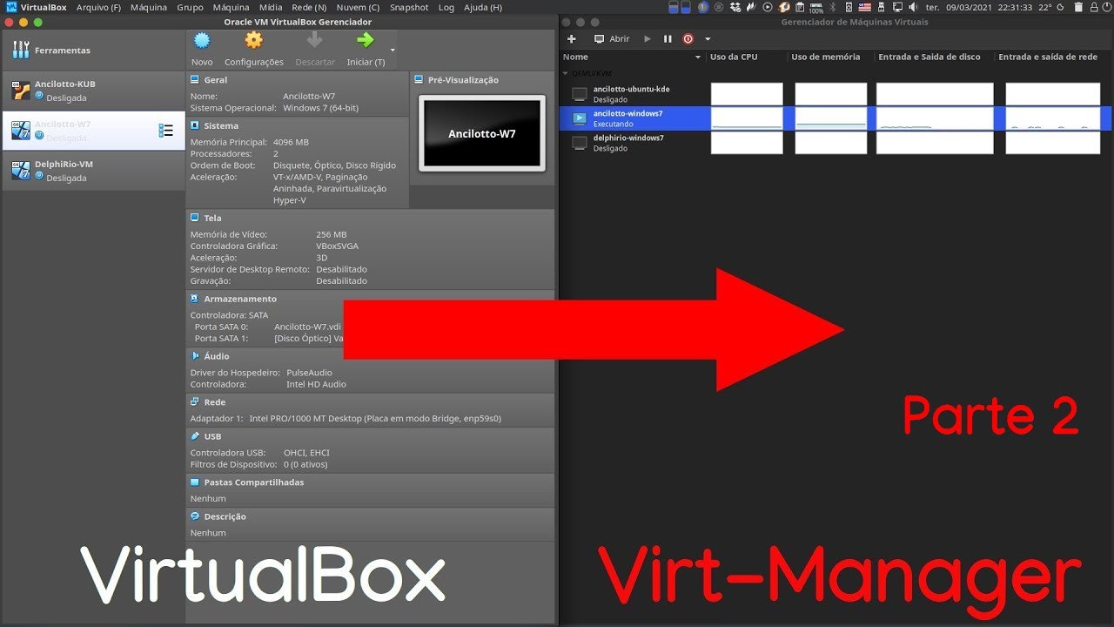Open the Iniciar dropdown arrow in VirtualBox
The image size is (1114, 627).
[x=393, y=51]
